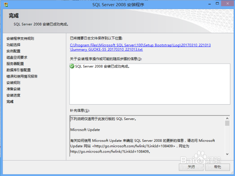Screen dimensions: 235x176
Task: Maximize the SQL Server setup window
Action: (x=217, y=4)
